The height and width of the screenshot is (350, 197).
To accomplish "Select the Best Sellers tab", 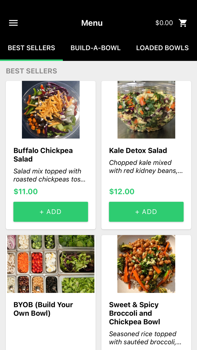I will click(32, 48).
